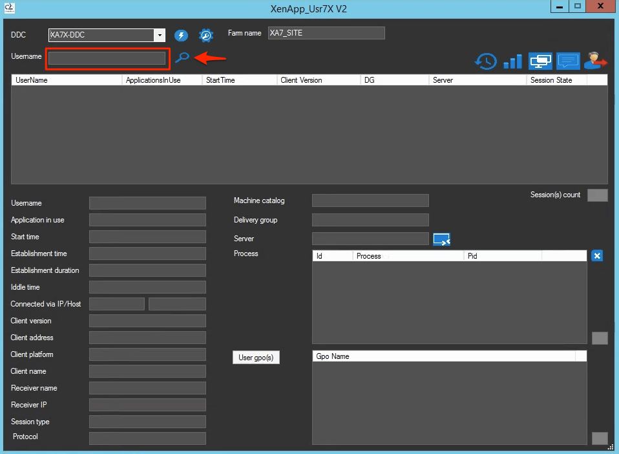Click the remote connect icon beside Server field
Image resolution: width=619 pixels, height=454 pixels.
[x=442, y=239]
